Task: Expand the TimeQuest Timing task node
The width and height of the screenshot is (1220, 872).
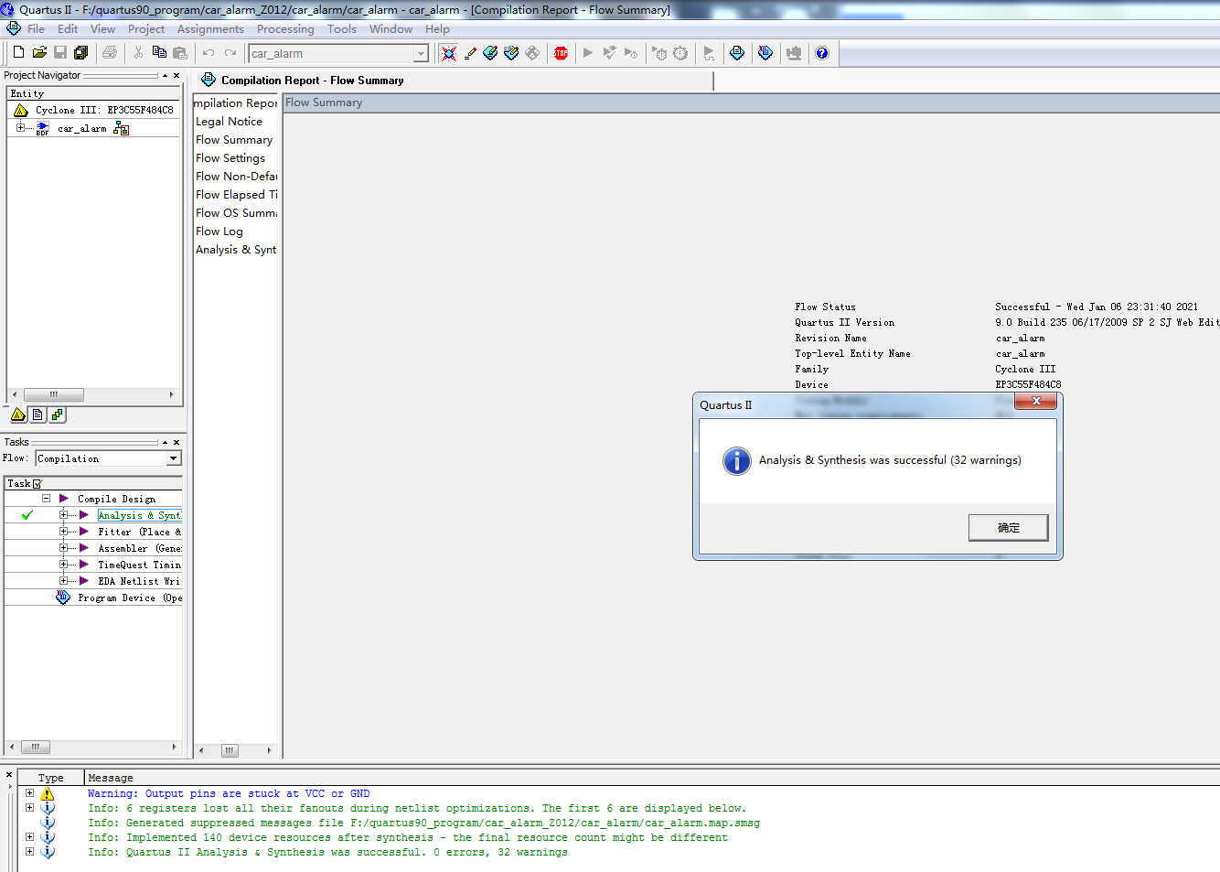Action: (64, 565)
